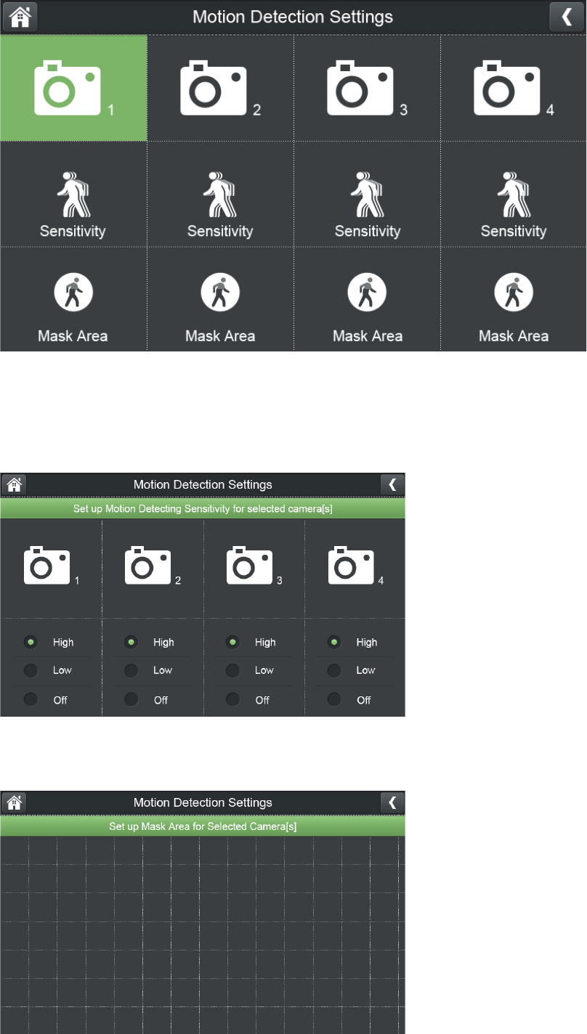Click 'Motion Detection Settings' title in top screen
Image resolution: width=587 pixels, height=1034 pixels.
click(x=293, y=17)
